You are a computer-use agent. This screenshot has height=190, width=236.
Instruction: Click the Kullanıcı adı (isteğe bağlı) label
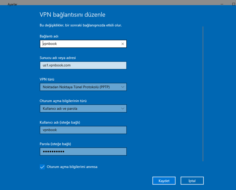point(60,122)
